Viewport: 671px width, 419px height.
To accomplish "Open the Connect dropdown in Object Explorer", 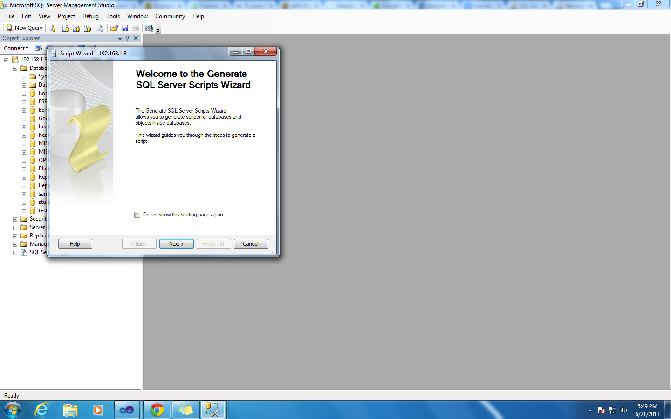I will (x=16, y=48).
